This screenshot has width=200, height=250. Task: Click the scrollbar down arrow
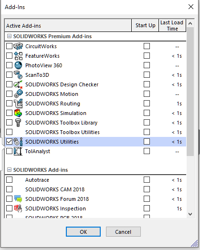pos(190,214)
